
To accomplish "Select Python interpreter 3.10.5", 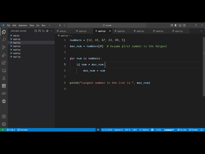I will pos(158,130).
